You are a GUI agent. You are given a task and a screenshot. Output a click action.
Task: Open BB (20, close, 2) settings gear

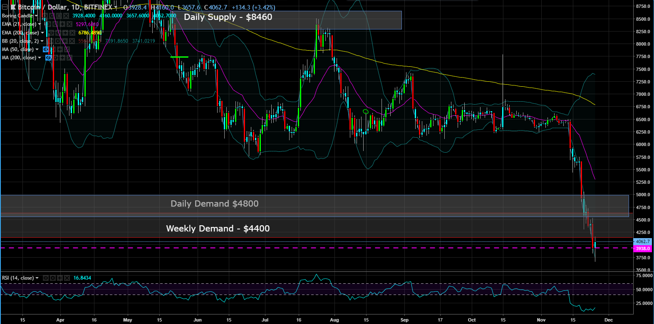point(58,41)
